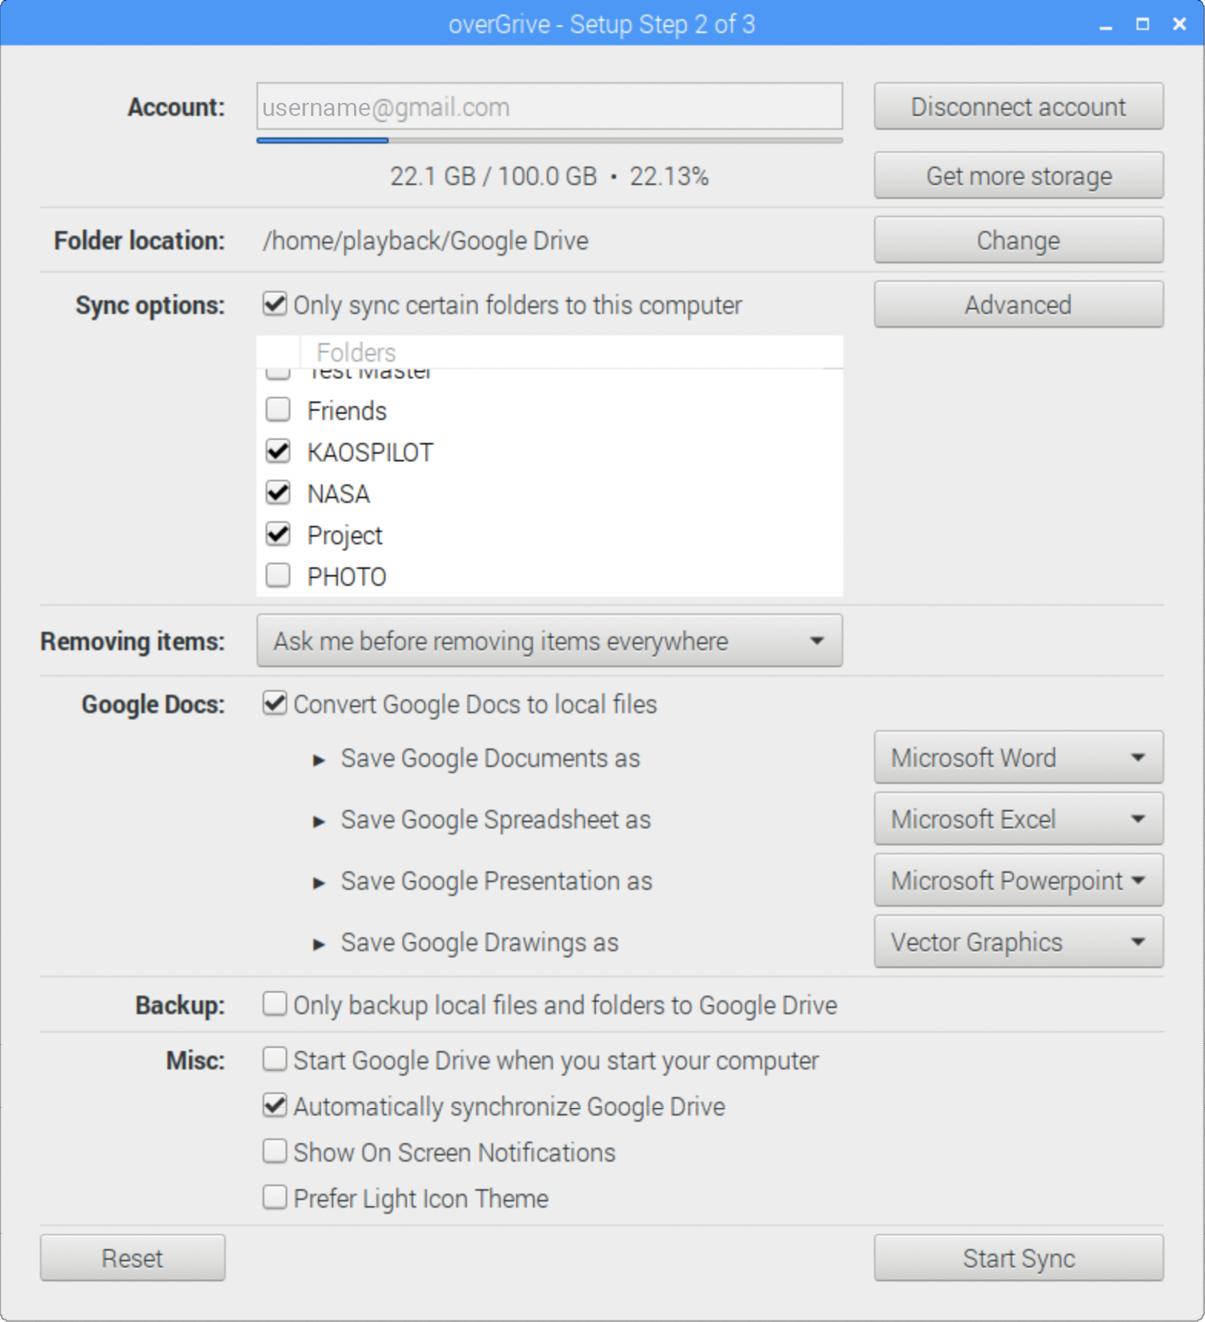Image resolution: width=1205 pixels, height=1322 pixels.
Task: Check the PHOTO folder
Action: 277,576
